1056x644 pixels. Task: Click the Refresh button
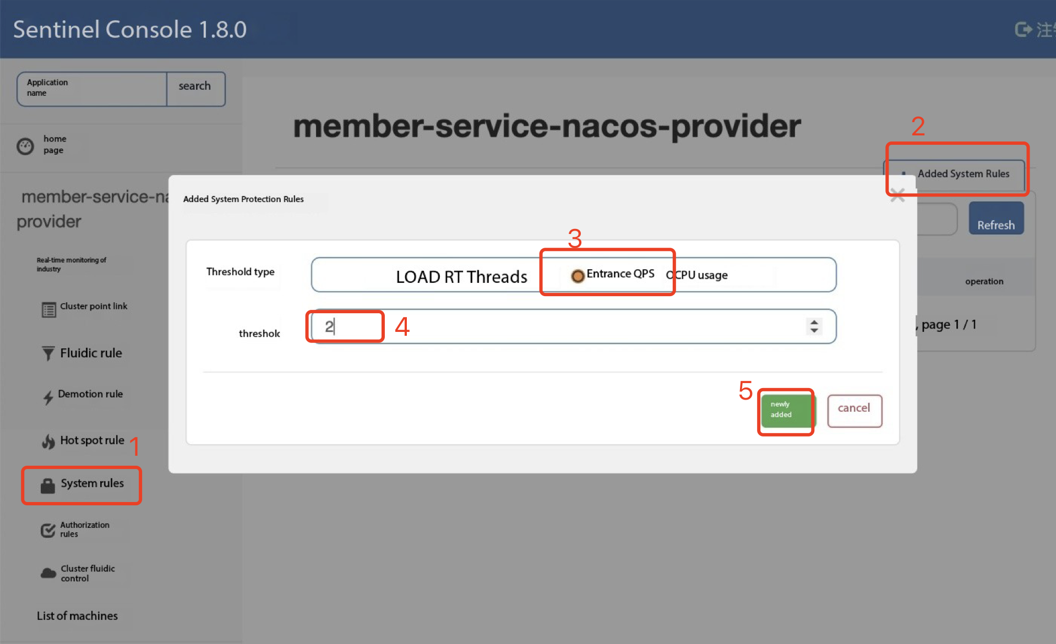tap(996, 219)
